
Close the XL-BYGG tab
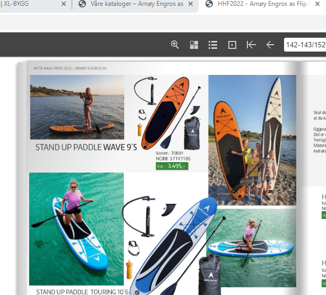click(x=64, y=4)
